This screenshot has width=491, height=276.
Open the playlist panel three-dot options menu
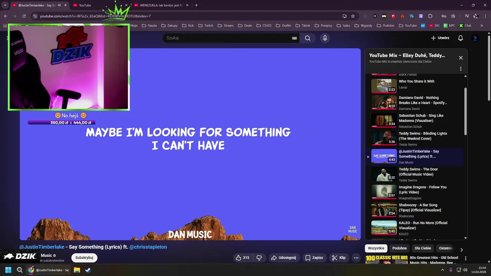click(x=461, y=69)
